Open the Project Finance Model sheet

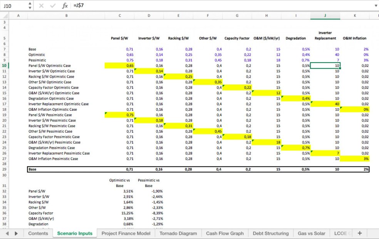coord(126,233)
